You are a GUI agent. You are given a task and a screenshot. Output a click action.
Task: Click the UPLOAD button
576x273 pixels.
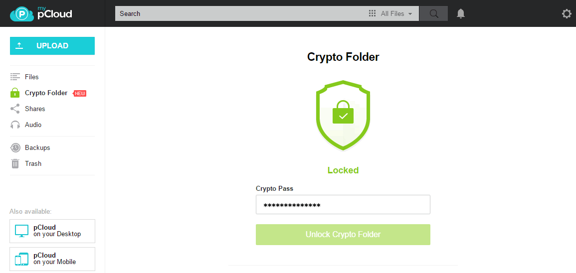point(52,46)
